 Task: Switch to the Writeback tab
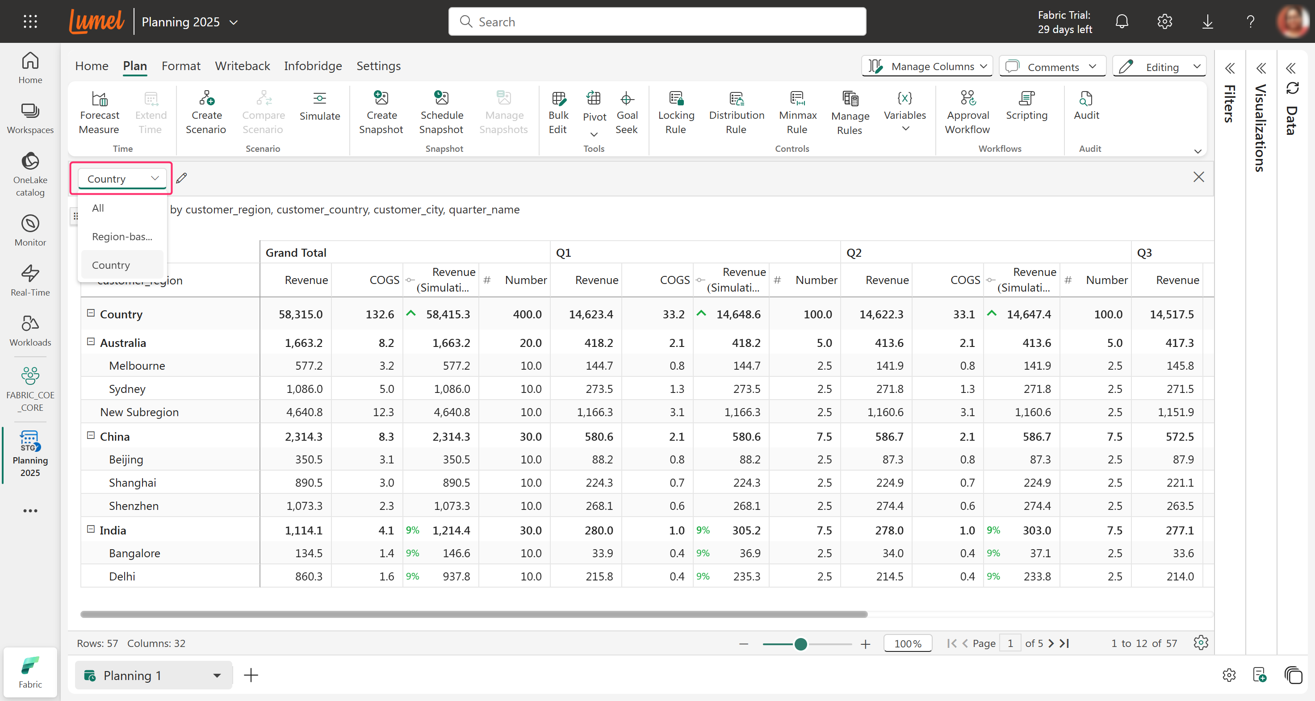(x=242, y=66)
